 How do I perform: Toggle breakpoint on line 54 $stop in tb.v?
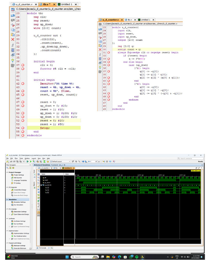[x=23, y=128]
